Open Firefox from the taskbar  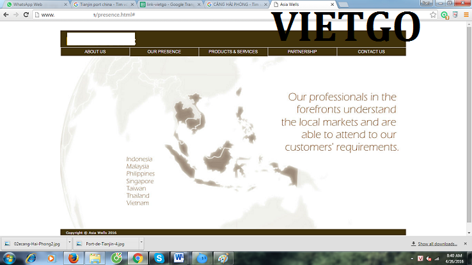(73, 258)
